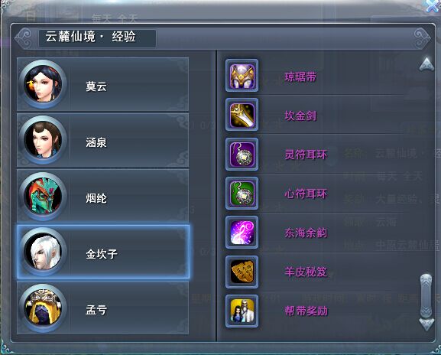Select the 帮带奖励 reward icon

[x=242, y=311]
